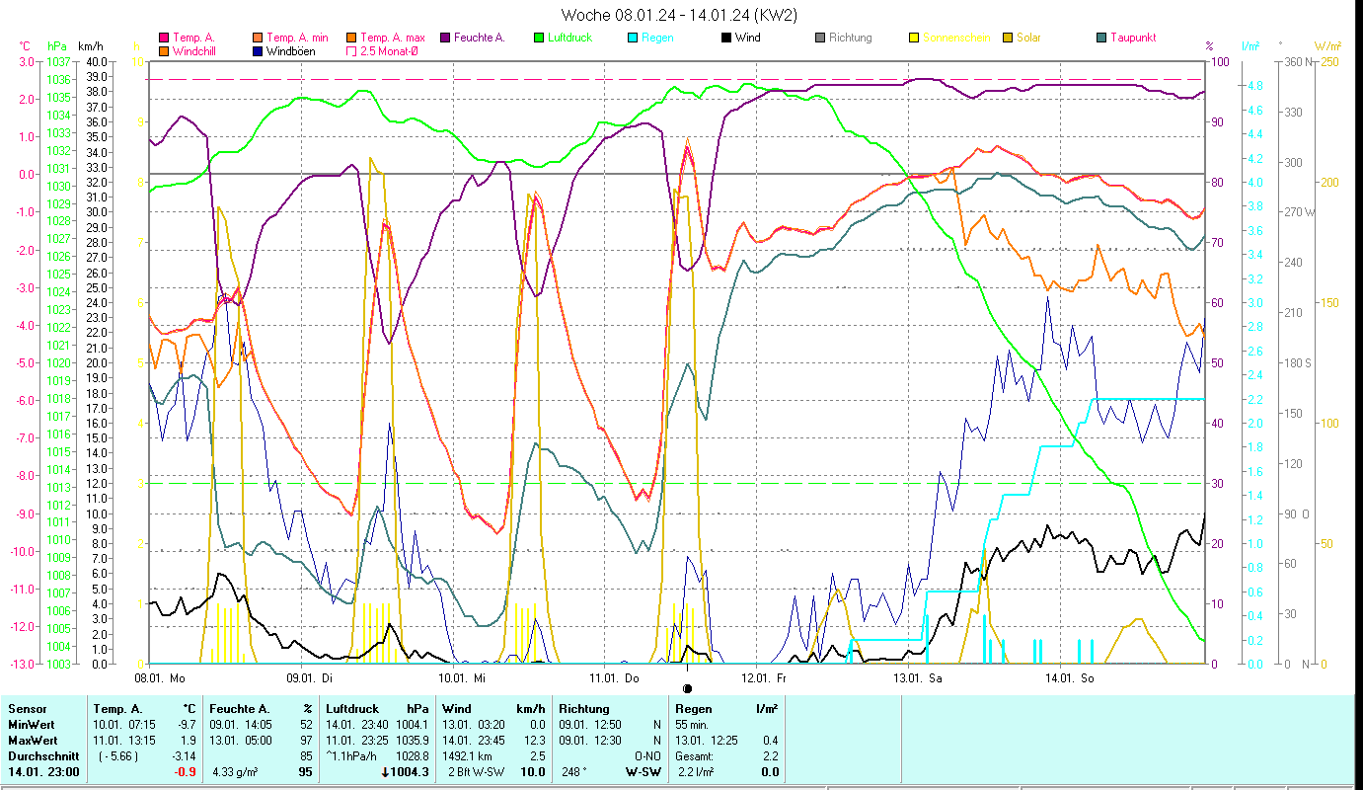Click the average temperature '-3.14'
The width and height of the screenshot is (1363, 790).
186,756
